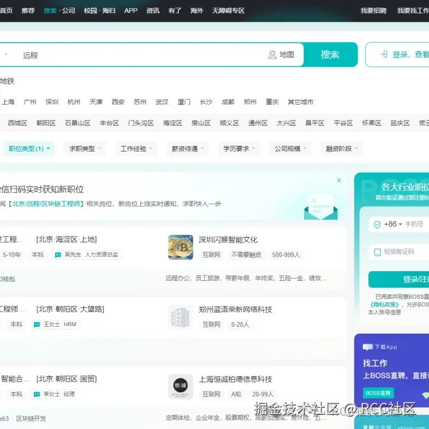
Task: Select city 深圳
Action: tap(52, 102)
